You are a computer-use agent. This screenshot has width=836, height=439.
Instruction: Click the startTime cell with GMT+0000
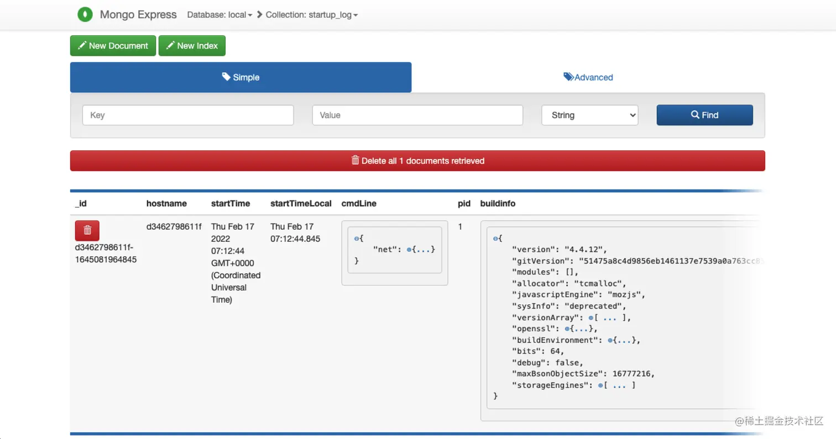[236, 263]
